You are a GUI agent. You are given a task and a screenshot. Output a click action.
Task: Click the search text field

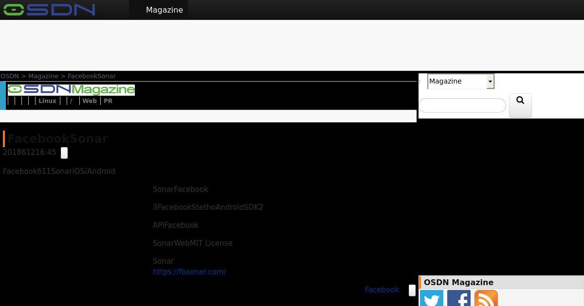(462, 105)
